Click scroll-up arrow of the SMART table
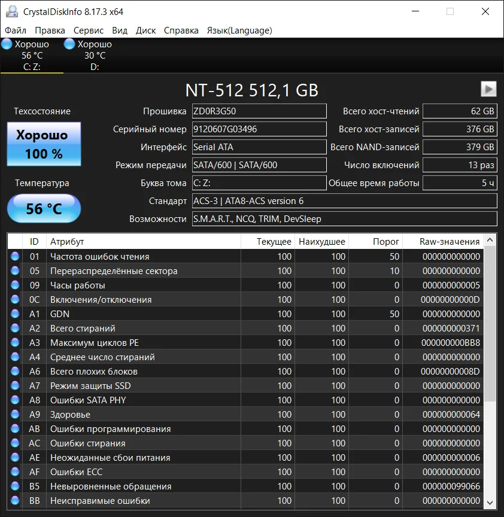The height and width of the screenshot is (517, 504). coord(490,240)
